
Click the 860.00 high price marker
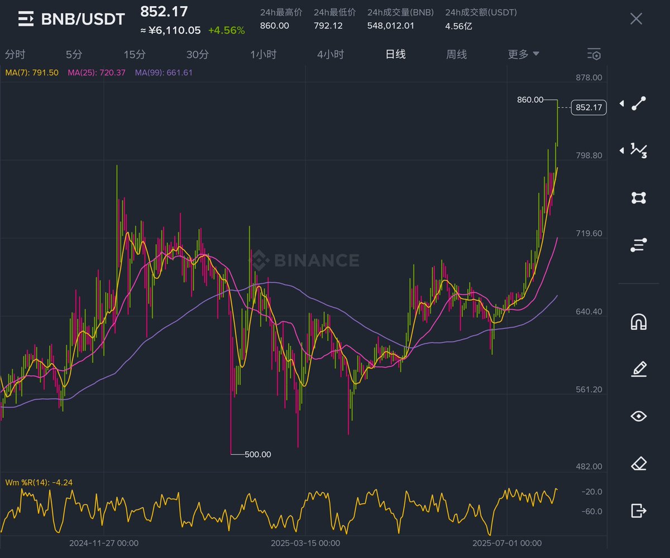pyautogui.click(x=530, y=100)
